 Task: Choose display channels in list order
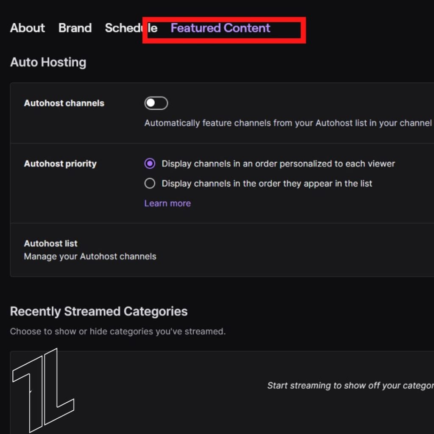[150, 184]
